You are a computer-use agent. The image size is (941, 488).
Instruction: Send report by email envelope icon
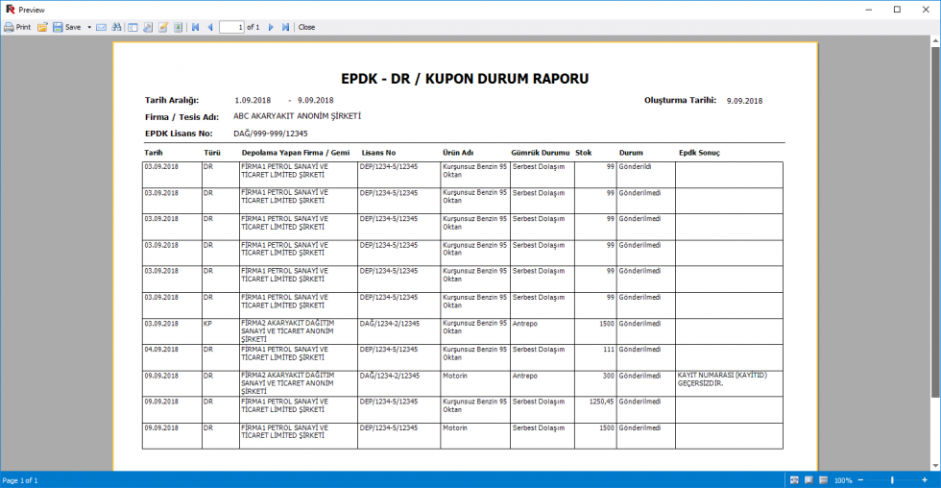(102, 27)
